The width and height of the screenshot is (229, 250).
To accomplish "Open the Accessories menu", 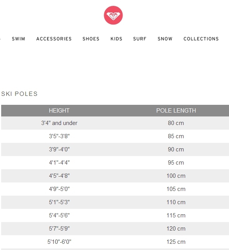I will coord(54,39).
